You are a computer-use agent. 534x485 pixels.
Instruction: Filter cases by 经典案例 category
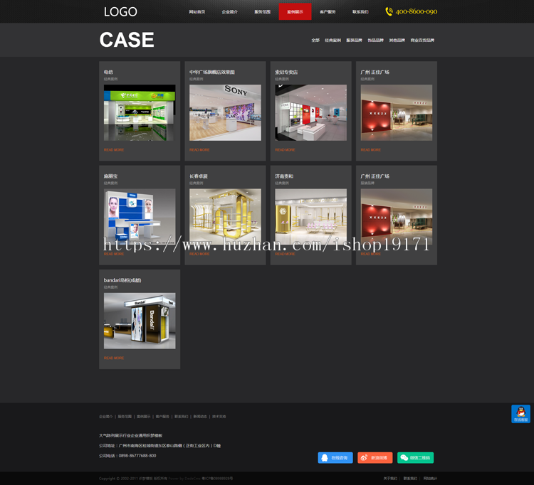pyautogui.click(x=333, y=40)
